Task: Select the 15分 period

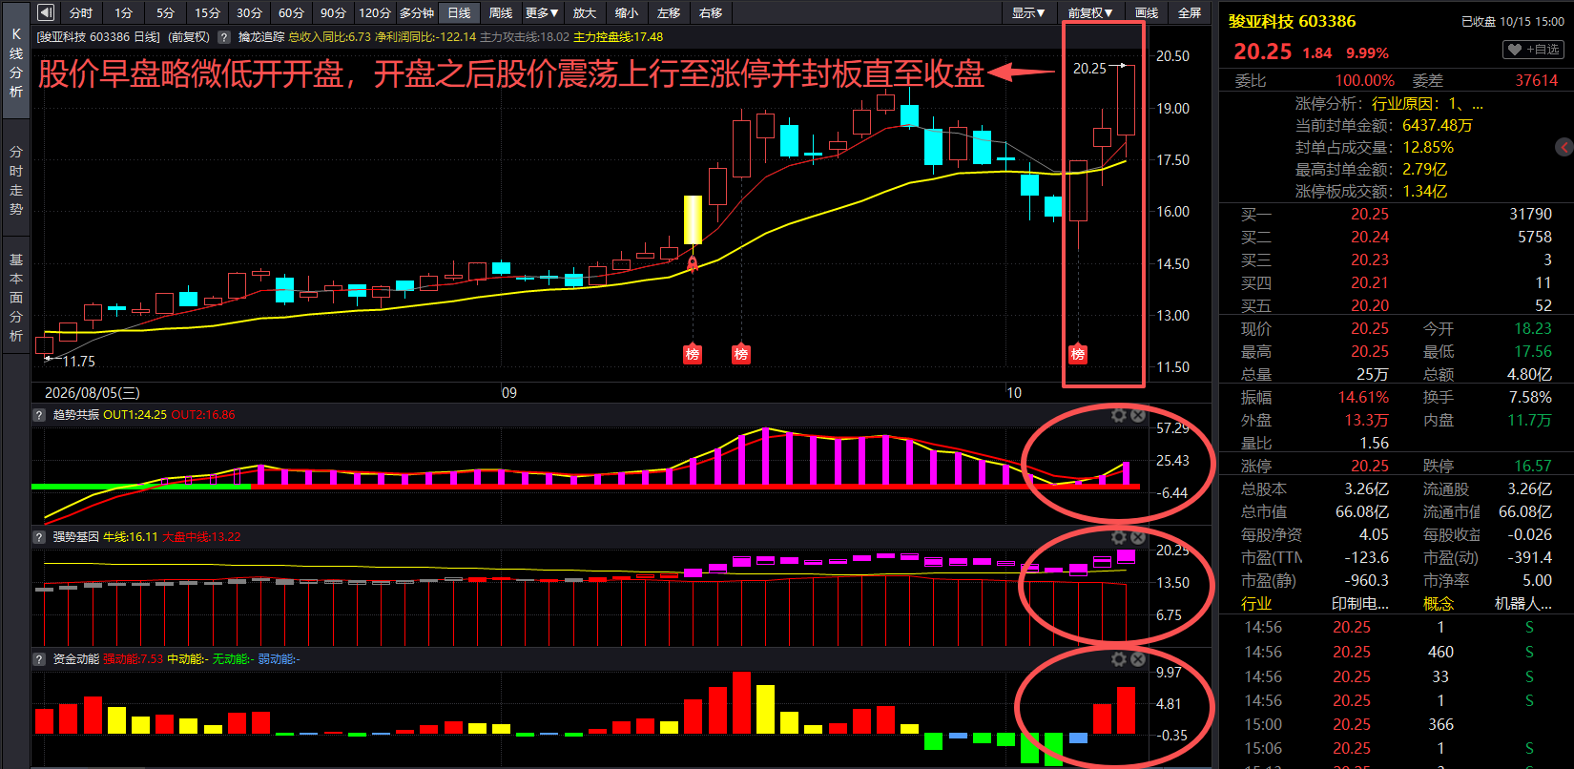Action: click(x=208, y=12)
